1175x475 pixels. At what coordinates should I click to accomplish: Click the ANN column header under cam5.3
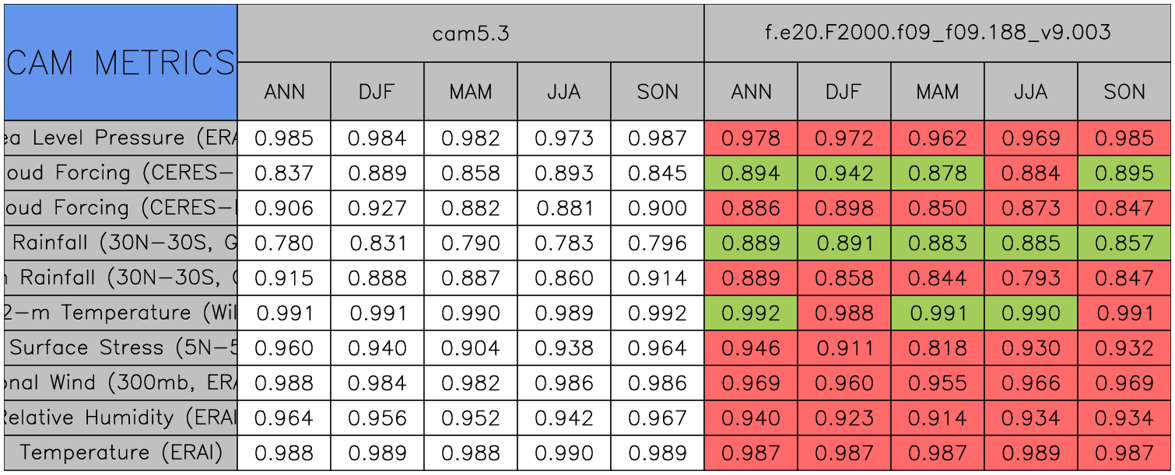284,92
